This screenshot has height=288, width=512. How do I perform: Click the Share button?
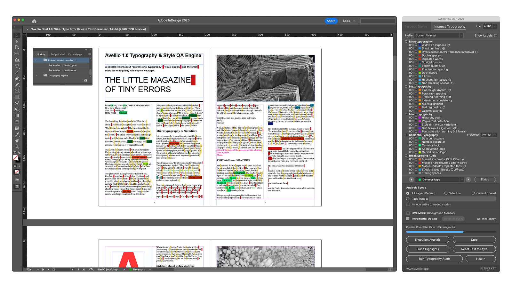331,21
